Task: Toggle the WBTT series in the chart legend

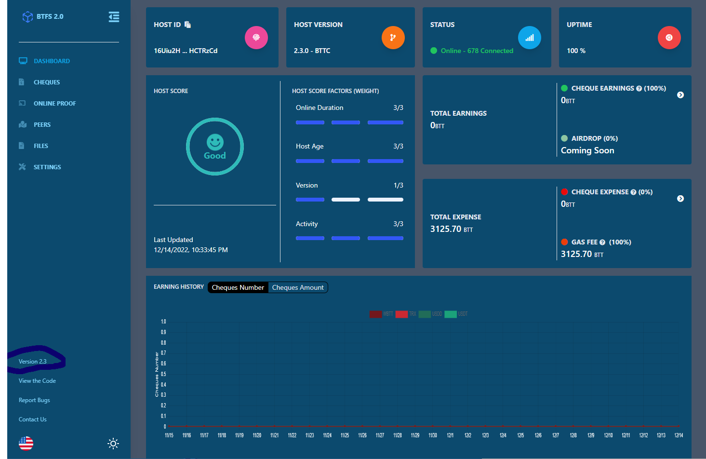Action: coord(376,314)
